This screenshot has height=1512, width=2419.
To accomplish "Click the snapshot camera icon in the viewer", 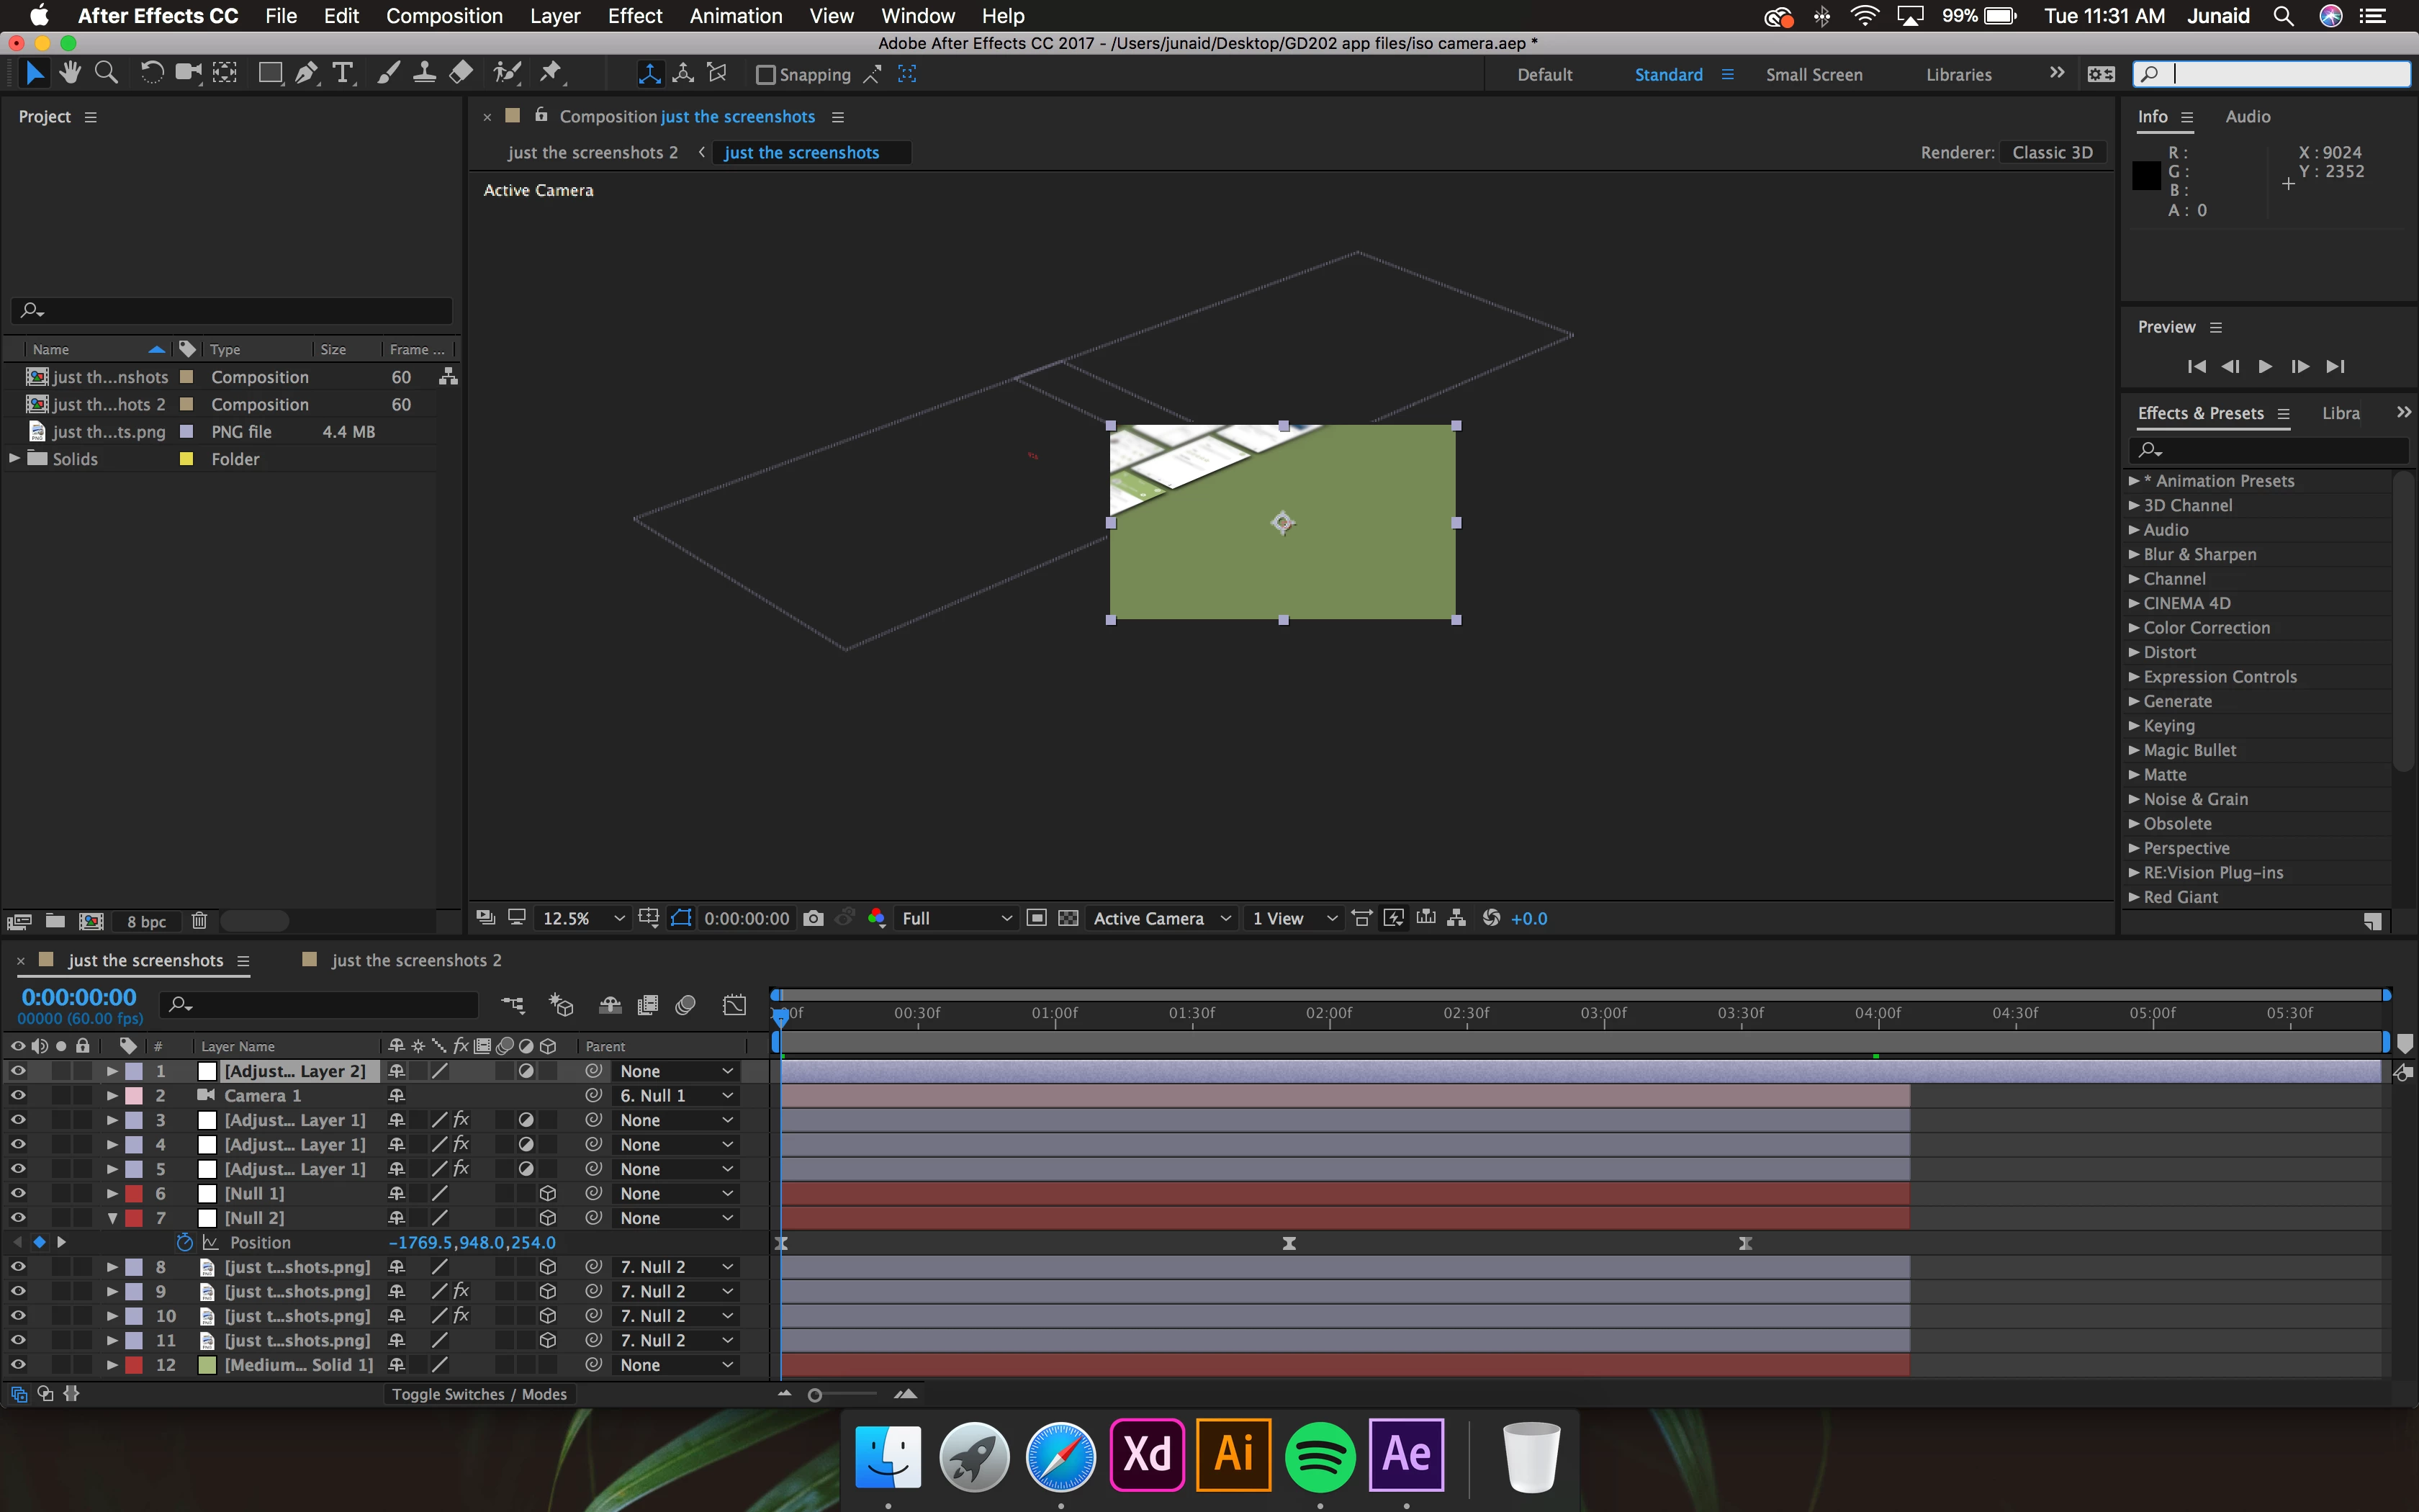I will pos(814,918).
